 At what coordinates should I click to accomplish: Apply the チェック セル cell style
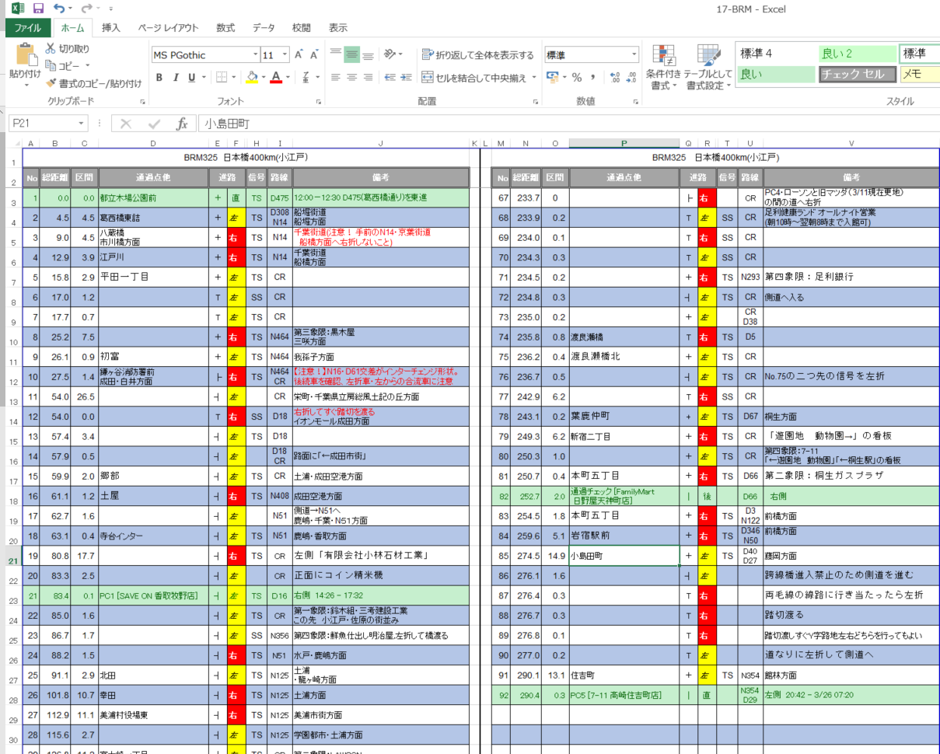(x=856, y=75)
